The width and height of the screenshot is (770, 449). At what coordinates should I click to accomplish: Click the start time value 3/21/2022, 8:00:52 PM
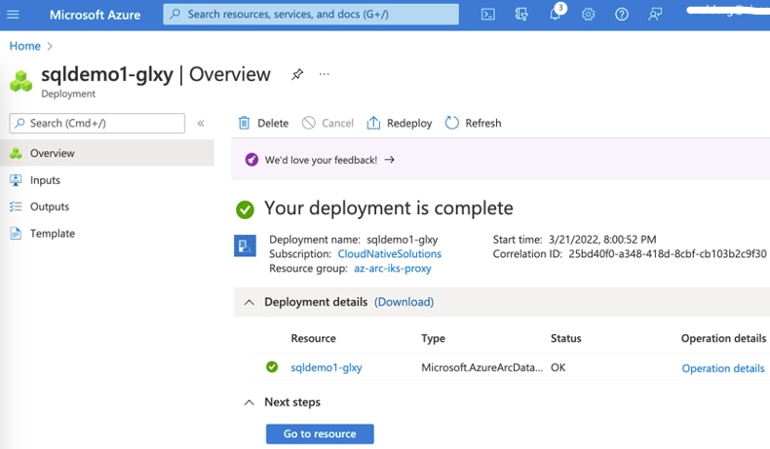[602, 240]
